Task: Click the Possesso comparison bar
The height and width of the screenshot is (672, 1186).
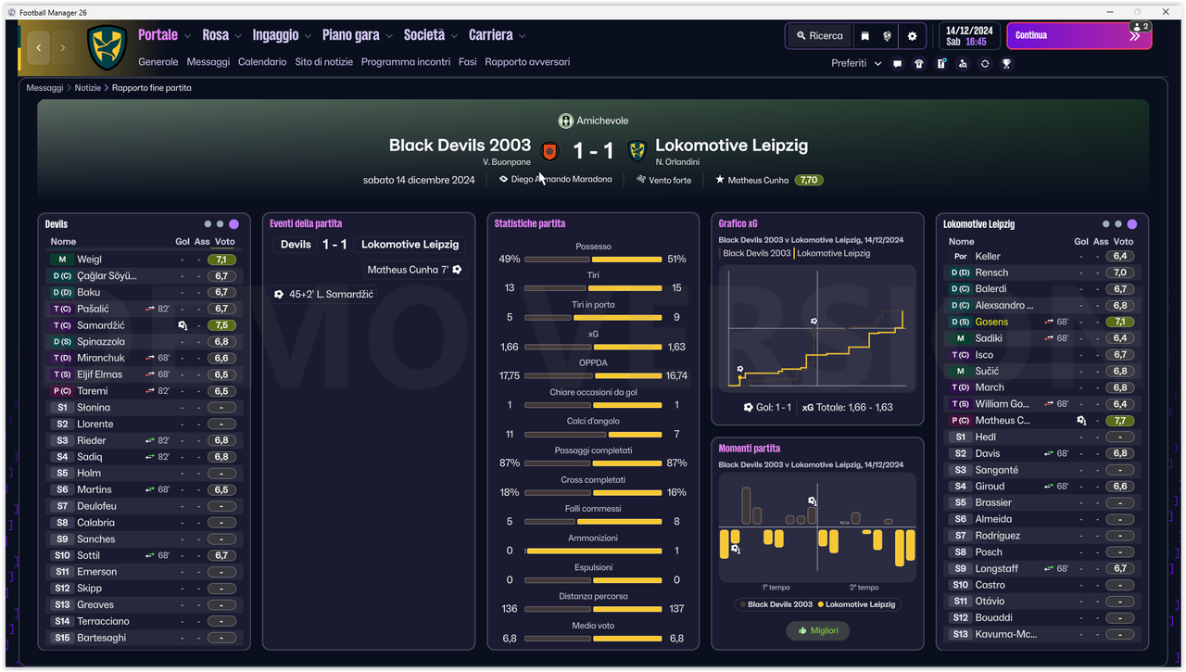Action: click(x=593, y=260)
